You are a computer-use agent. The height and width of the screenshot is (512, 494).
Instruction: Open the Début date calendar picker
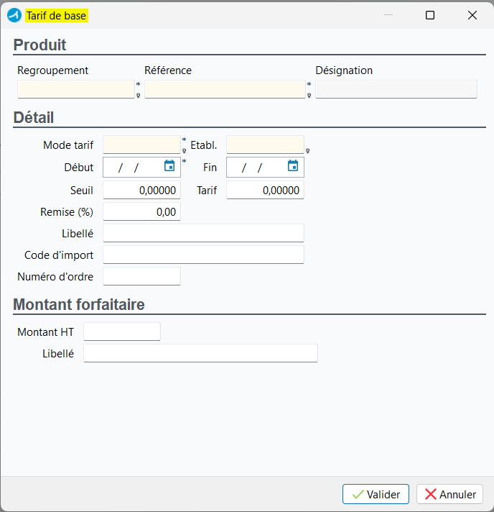pos(169,166)
